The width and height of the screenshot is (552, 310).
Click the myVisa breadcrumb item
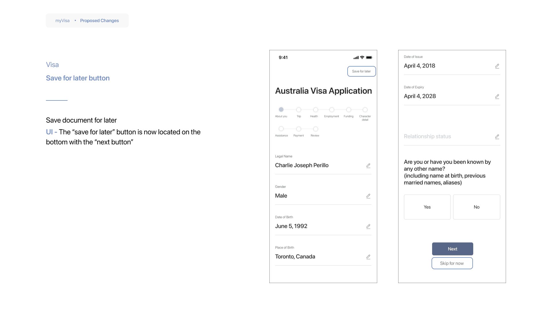click(62, 21)
